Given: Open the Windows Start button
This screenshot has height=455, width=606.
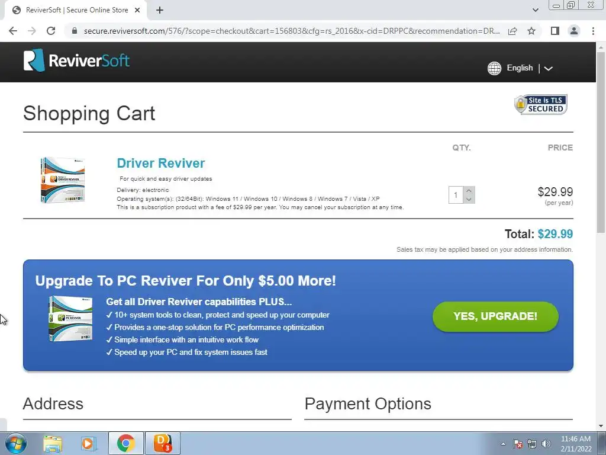Looking at the screenshot, I should [x=16, y=443].
